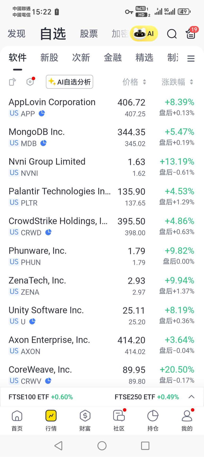Viewport: 204px width, 457px height.
Task: Tap the share/export watchlist icon
Action: (x=12, y=82)
